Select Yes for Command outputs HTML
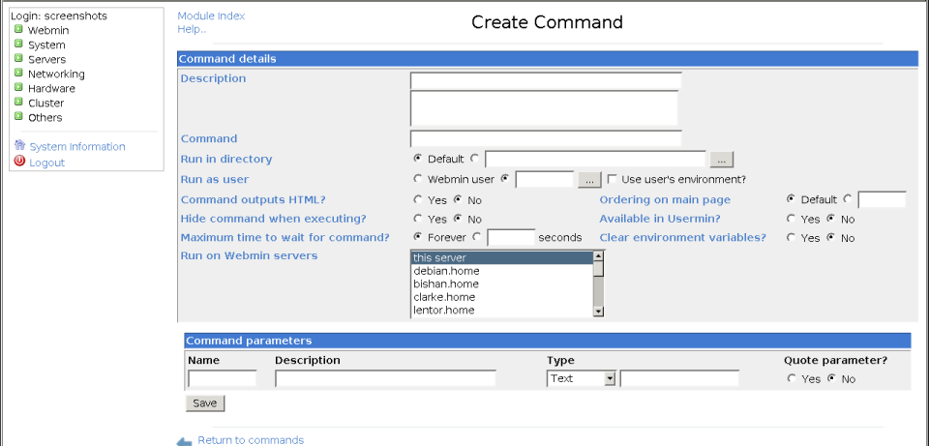This screenshot has height=446, width=929. click(418, 199)
